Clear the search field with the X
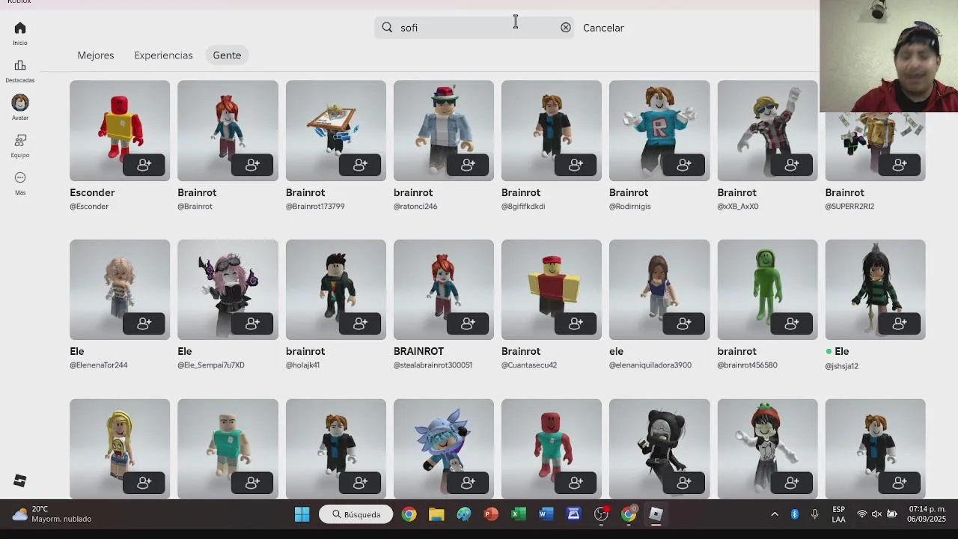Viewport: 958px width, 539px height. click(566, 28)
